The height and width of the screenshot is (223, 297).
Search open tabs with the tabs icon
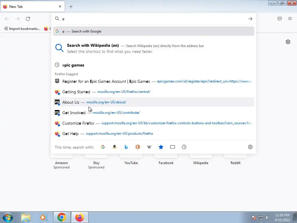point(173,147)
